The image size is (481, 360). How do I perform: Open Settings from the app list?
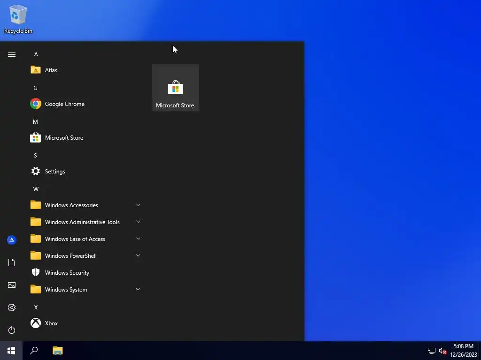pos(86,172)
